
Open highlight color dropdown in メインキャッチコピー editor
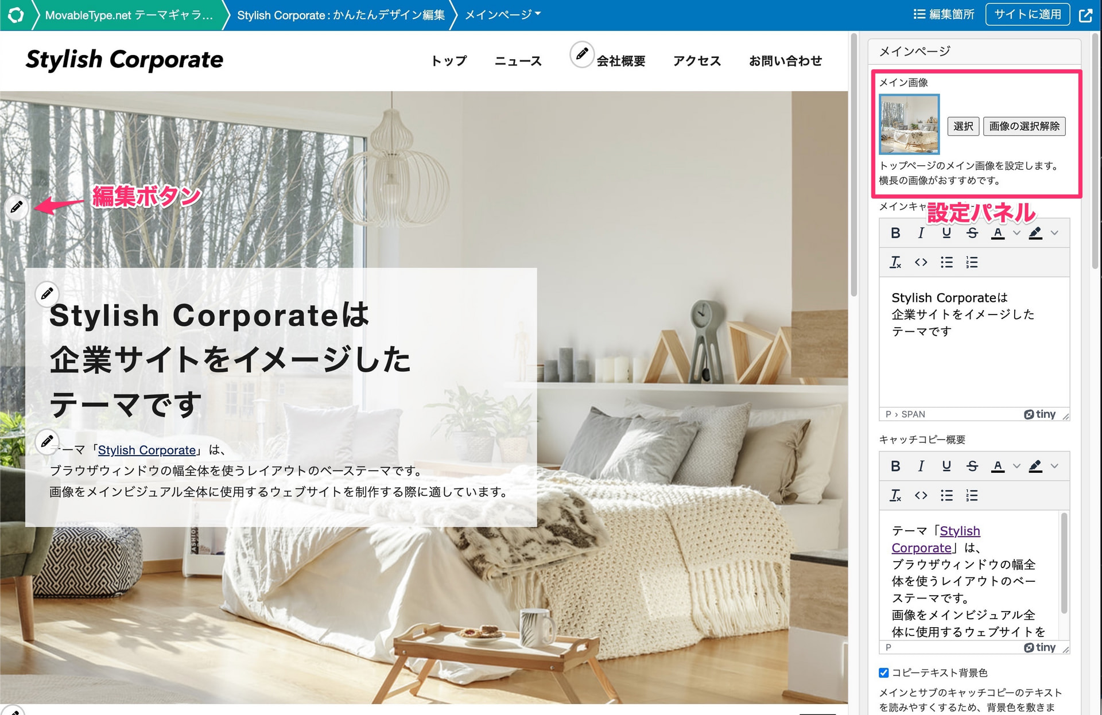(x=1054, y=233)
